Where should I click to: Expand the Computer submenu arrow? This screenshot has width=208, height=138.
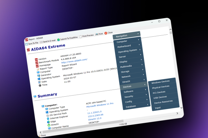click(x=138, y=40)
